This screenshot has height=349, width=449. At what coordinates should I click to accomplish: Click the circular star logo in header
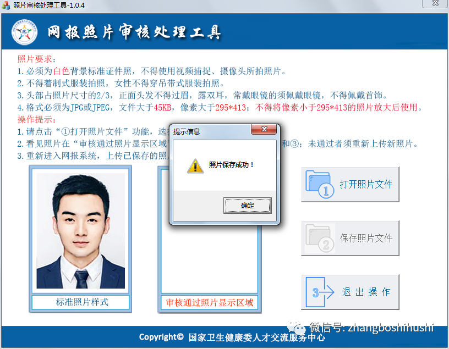[25, 33]
